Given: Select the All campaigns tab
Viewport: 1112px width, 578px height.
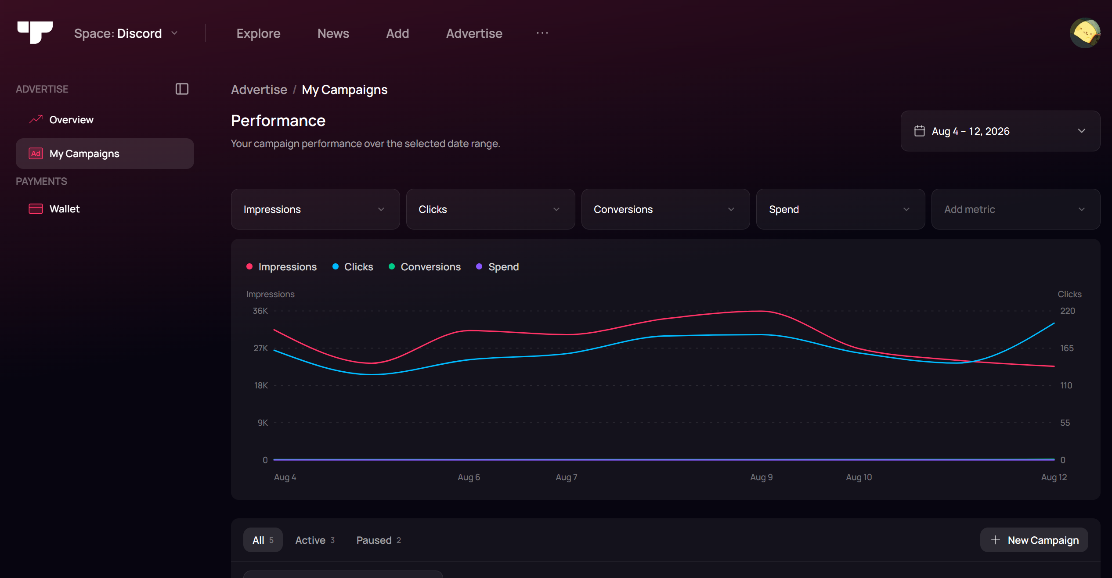Looking at the screenshot, I should [x=263, y=540].
